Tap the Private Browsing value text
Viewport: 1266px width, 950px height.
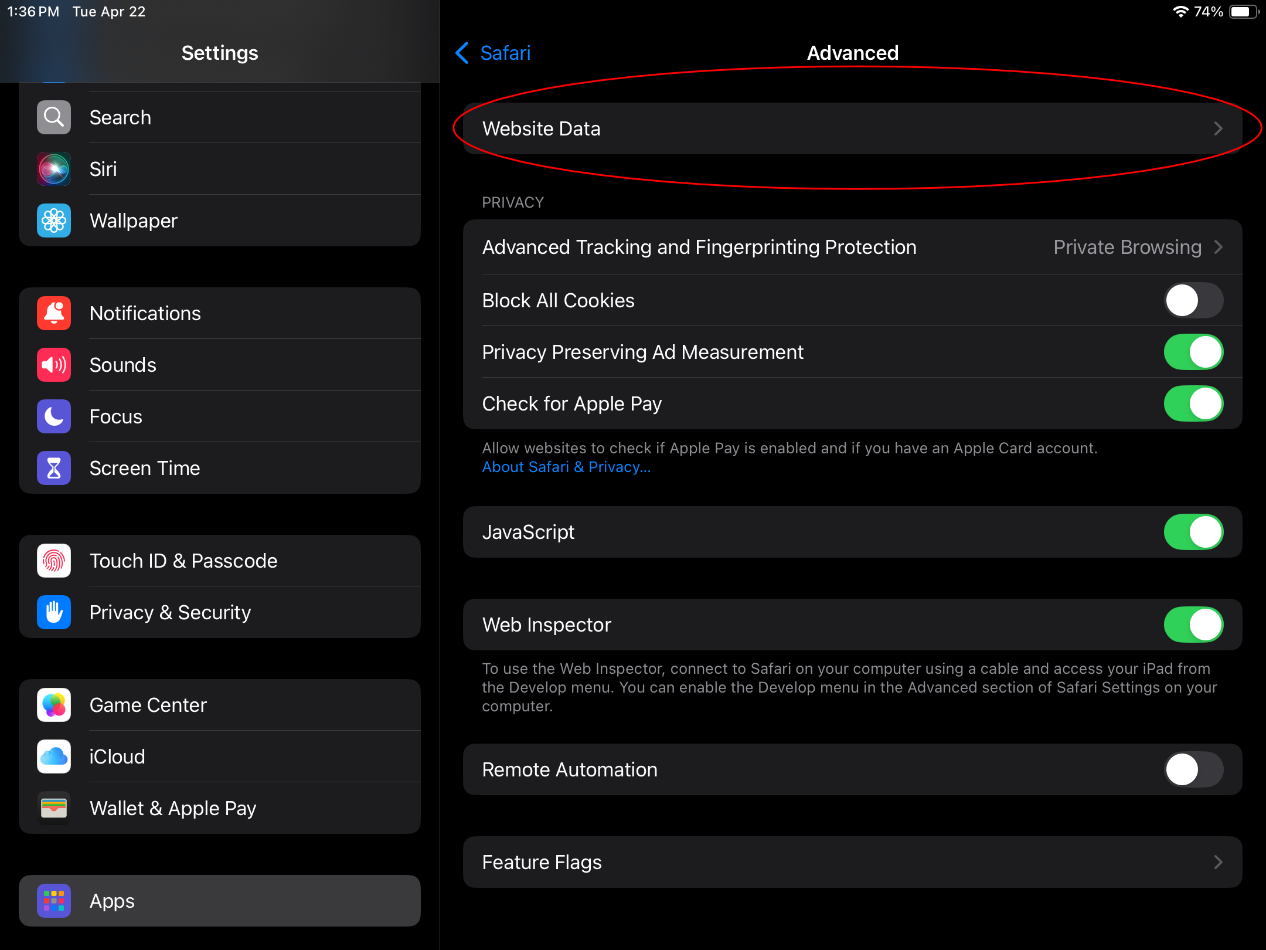click(1127, 247)
